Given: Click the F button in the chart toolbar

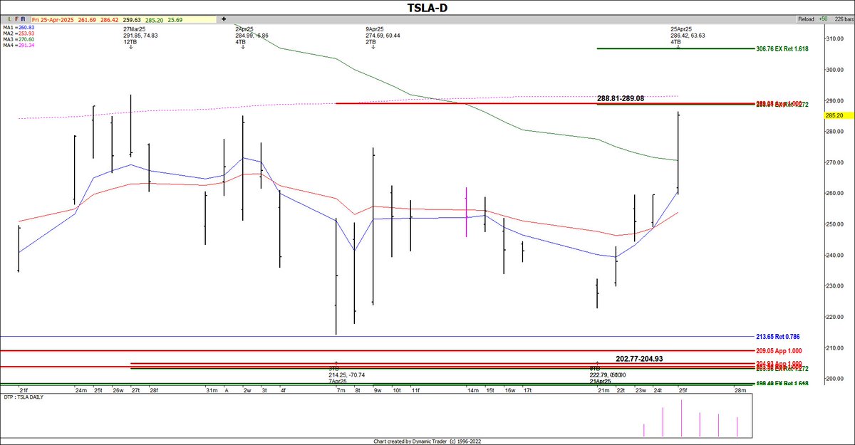Looking at the screenshot, I should pyautogui.click(x=16, y=19).
